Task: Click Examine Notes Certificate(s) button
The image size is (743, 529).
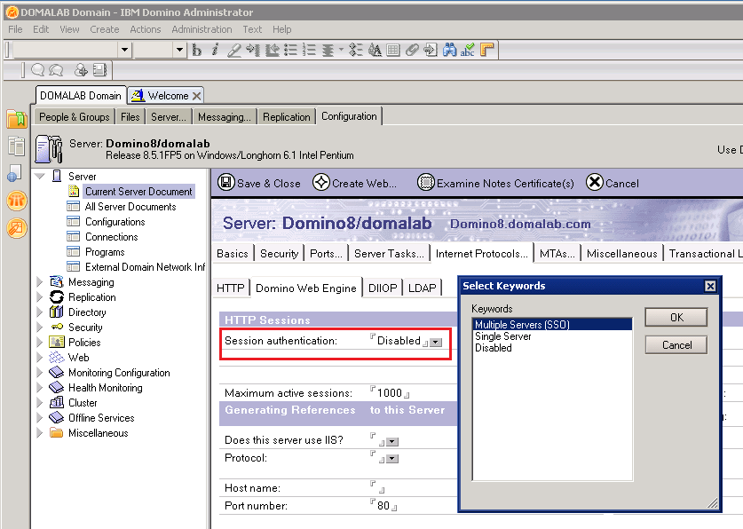Action: coord(495,183)
